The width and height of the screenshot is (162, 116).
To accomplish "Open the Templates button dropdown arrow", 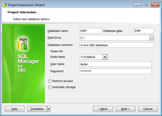I will (x=49, y=109).
